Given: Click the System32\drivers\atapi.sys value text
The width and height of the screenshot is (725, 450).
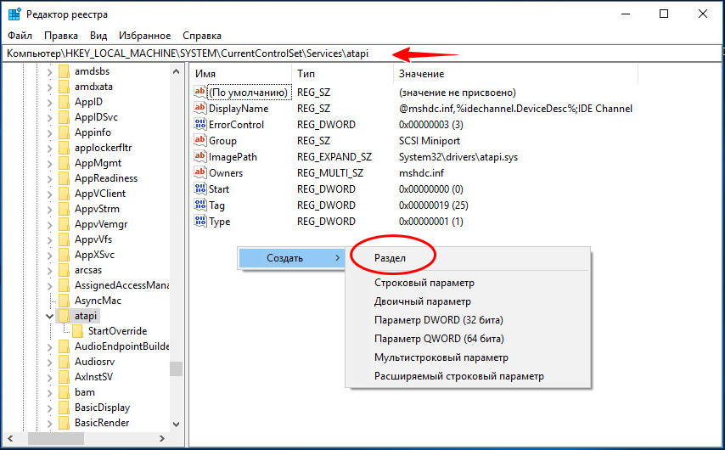Looking at the screenshot, I should click(458, 157).
